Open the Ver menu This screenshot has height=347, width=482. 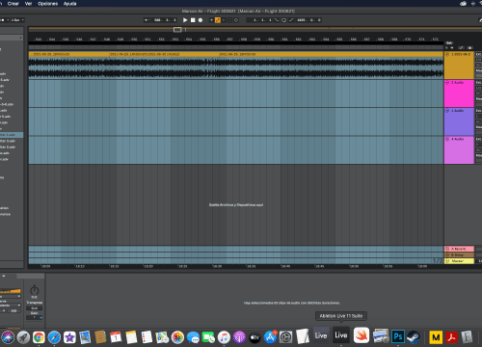click(x=28, y=4)
